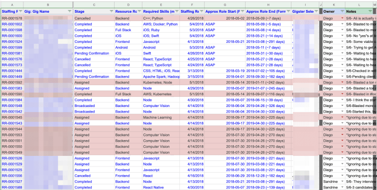The width and height of the screenshot is (377, 190).
Task: Open Owner dropdown in row RR-0001588
Action: (342, 187)
